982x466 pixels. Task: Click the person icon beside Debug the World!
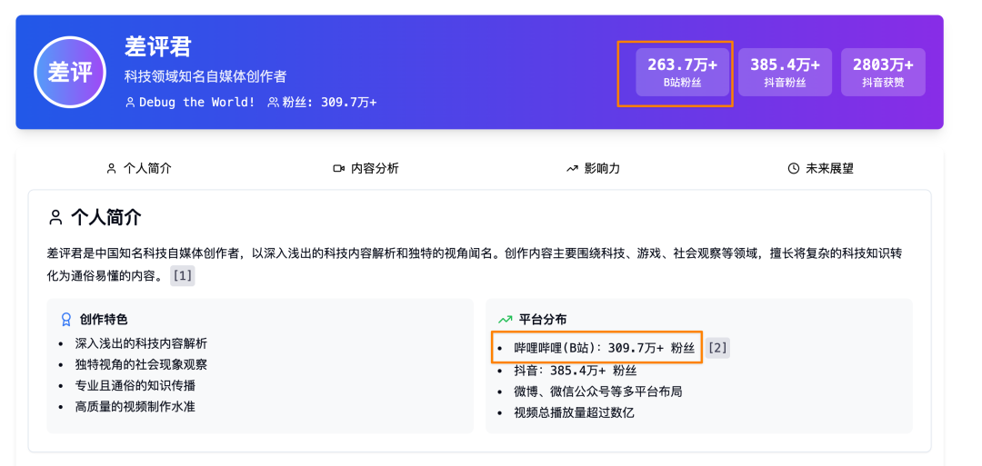click(130, 102)
